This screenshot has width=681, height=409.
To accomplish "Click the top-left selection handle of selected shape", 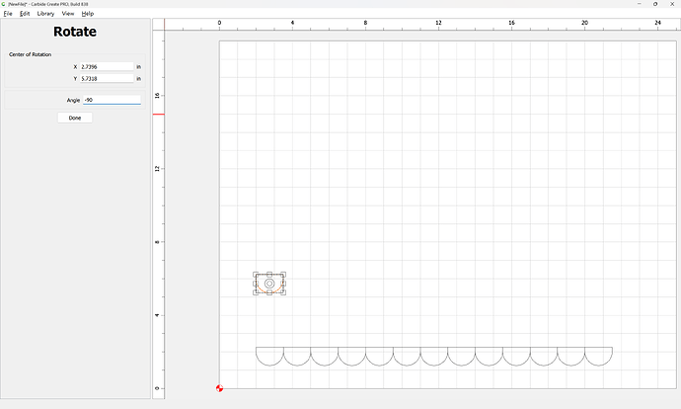I will (256, 275).
